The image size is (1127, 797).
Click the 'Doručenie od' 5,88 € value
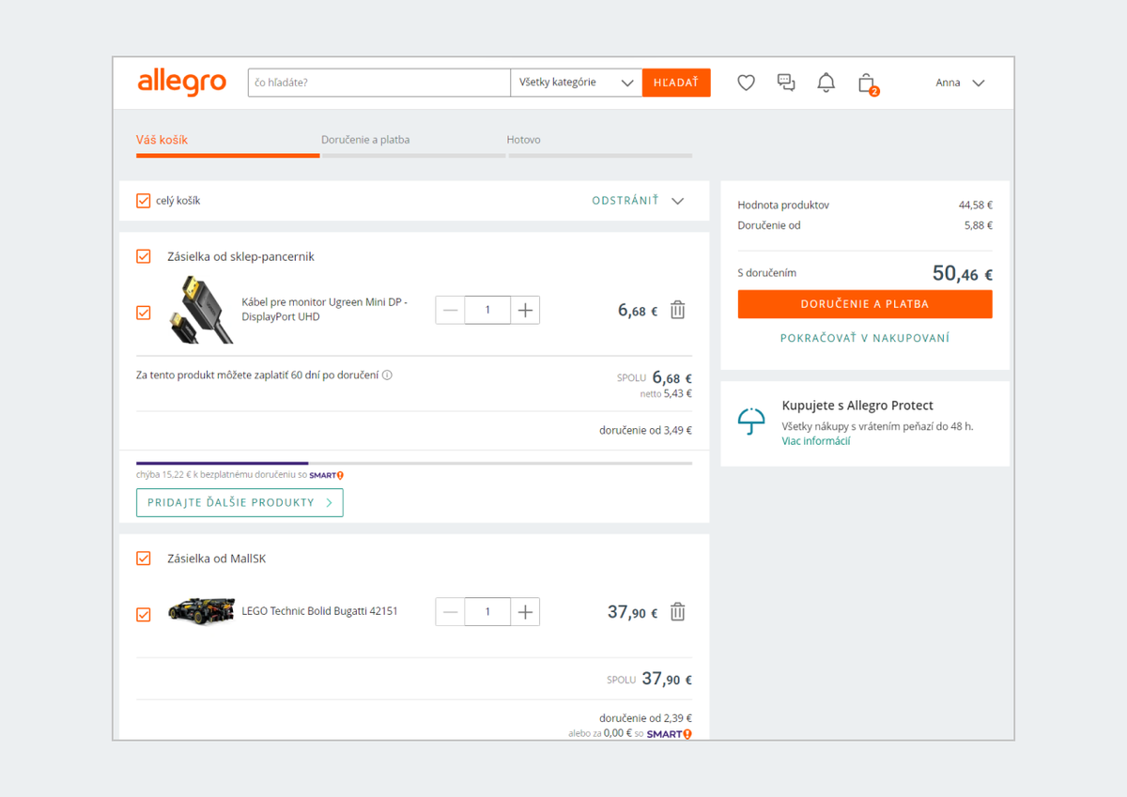tap(979, 225)
